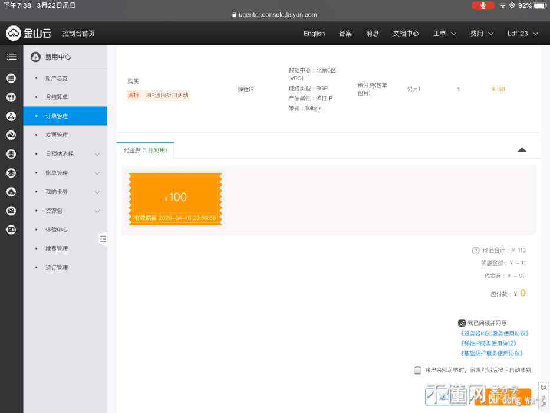This screenshot has width=550, height=413.
Task: Collapse the voucher section with the arrow
Action: click(x=521, y=150)
